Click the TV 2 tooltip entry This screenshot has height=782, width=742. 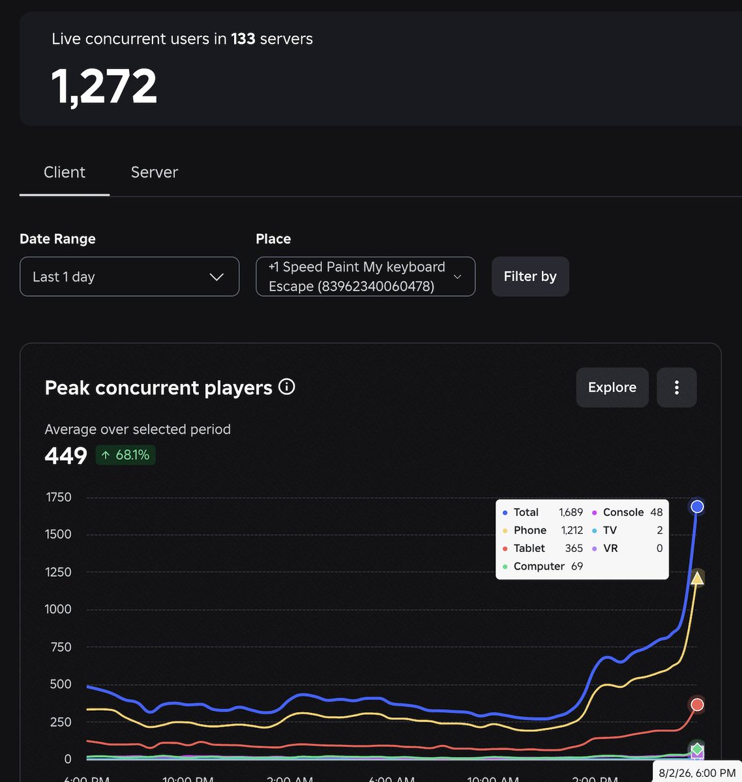point(627,530)
